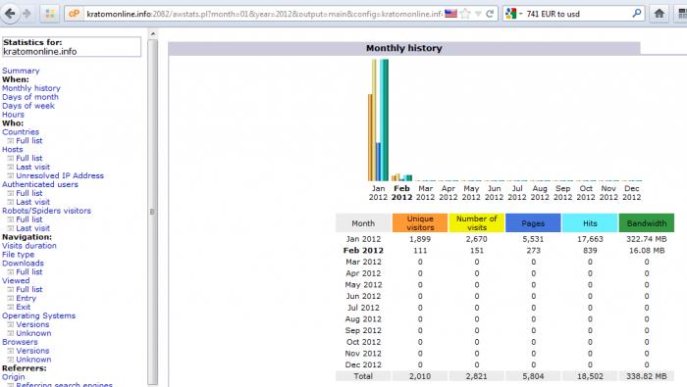Viewport: 687px width, 387px height.
Task: Open Versions under Operating Systems
Action: pyautogui.click(x=32, y=324)
